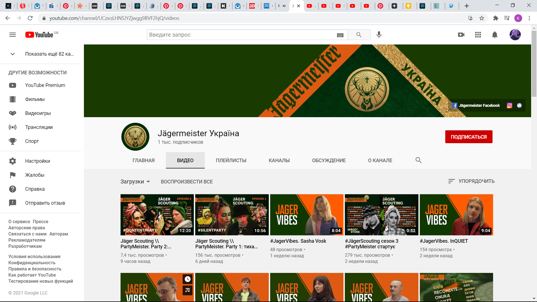Image resolution: width=537 pixels, height=302 pixels.
Task: Open Chrome three-dot menu
Action: click(529, 18)
